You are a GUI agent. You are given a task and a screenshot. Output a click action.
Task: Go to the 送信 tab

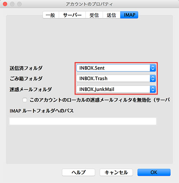pyautogui.click(x=111, y=15)
